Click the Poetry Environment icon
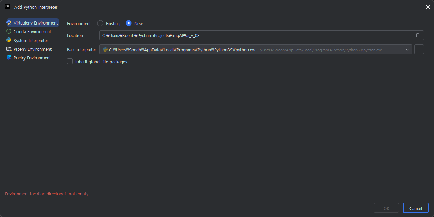 coord(9,58)
